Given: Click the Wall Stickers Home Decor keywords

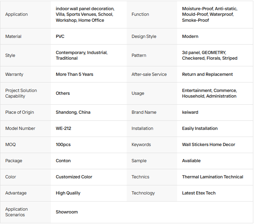Looking at the screenshot, I should tap(208, 145).
